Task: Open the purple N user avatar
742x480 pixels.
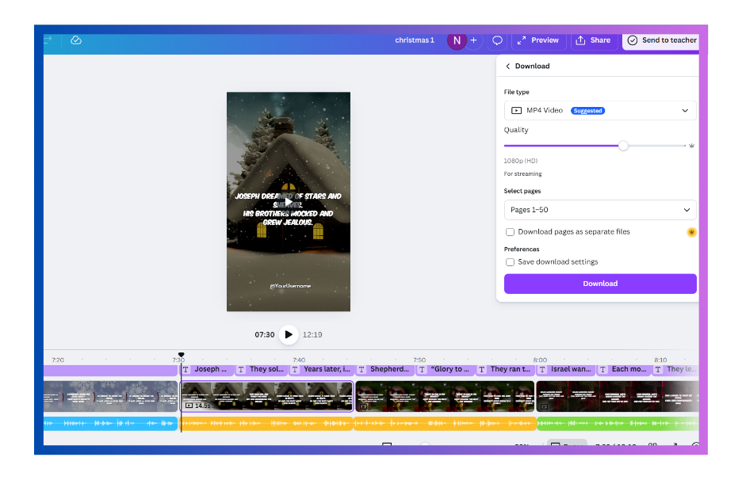Action: click(457, 40)
